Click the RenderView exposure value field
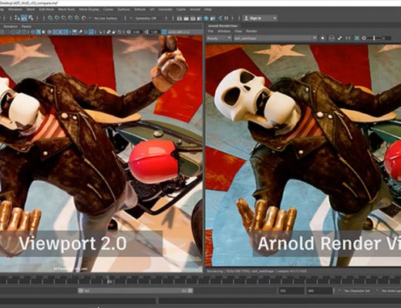The height and width of the screenshot is (308, 401). [386, 38]
